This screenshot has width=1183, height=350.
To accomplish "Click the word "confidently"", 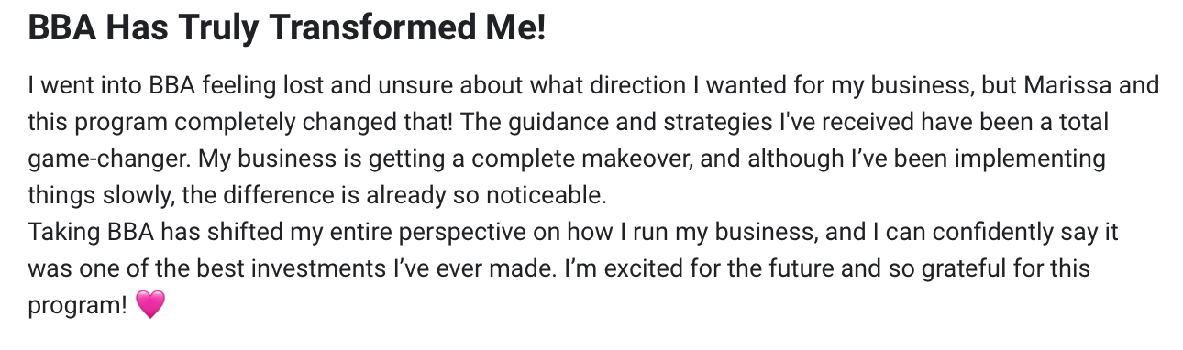I will (x=981, y=234).
